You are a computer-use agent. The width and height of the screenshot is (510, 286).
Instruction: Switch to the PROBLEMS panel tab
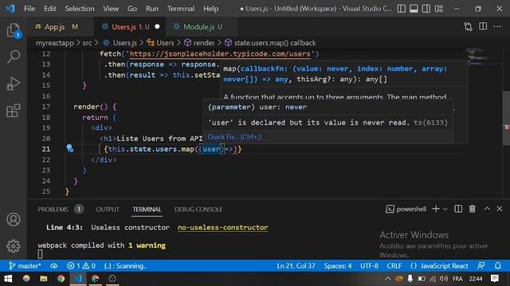click(53, 209)
